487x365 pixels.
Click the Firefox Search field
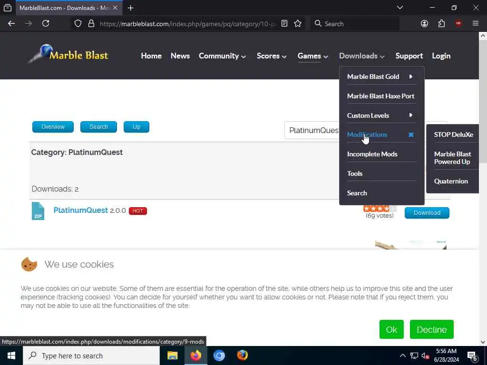(355, 24)
